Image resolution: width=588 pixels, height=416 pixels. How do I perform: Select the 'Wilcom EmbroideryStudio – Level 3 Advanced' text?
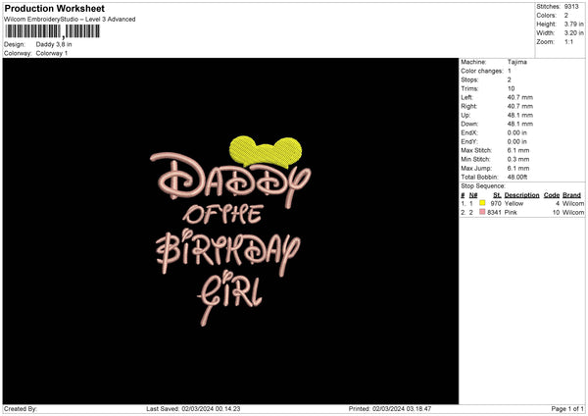point(70,20)
